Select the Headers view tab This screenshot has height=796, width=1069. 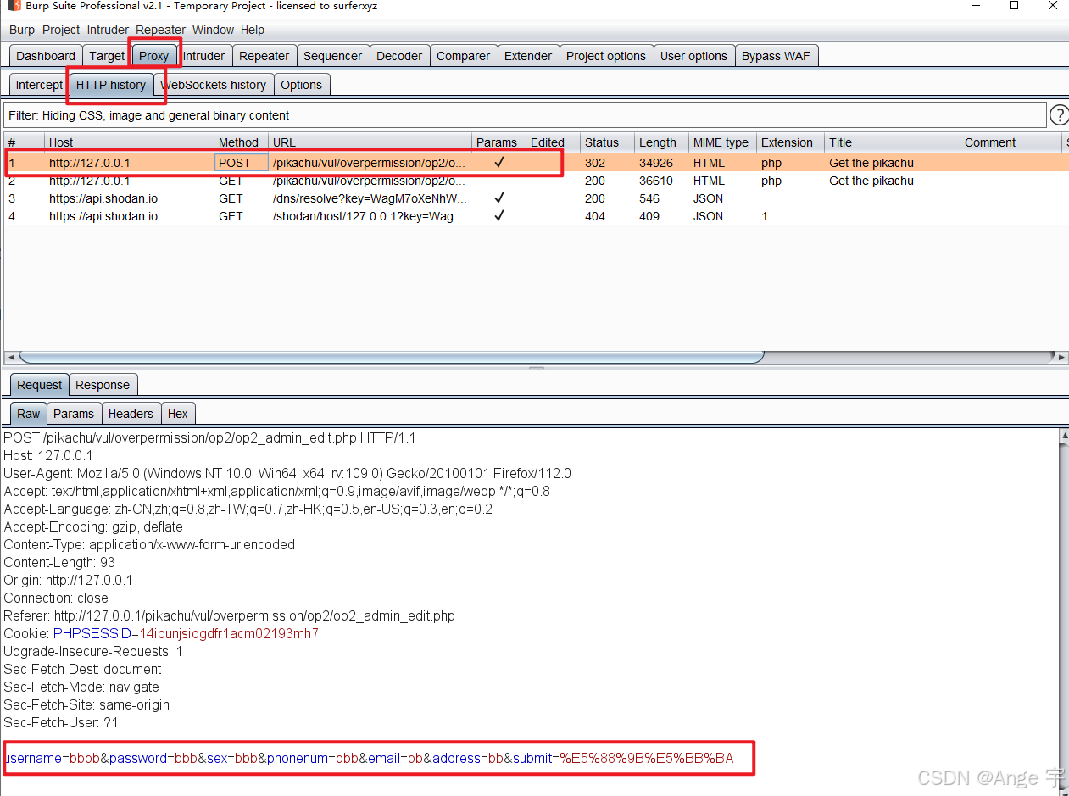pos(131,414)
